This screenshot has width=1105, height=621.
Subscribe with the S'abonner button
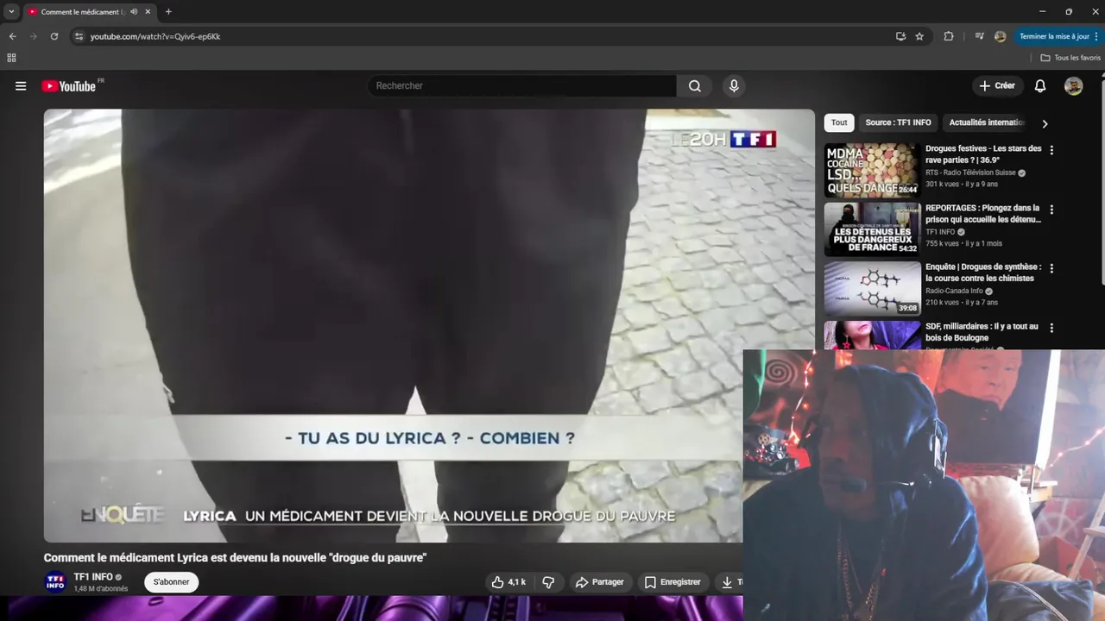point(171,582)
